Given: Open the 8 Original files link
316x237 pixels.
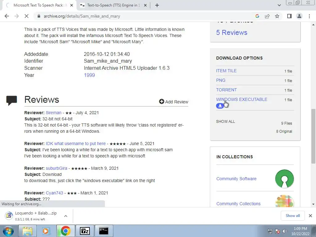Looking at the screenshot, I should tap(284, 131).
